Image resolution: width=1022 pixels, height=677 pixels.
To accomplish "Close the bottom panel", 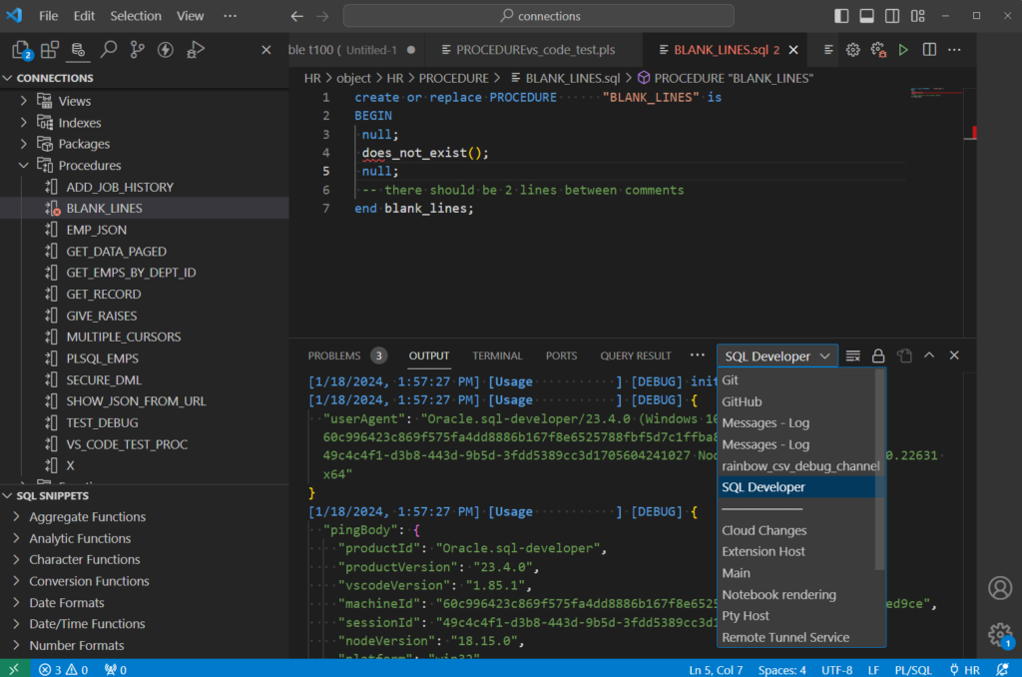I will 954,355.
